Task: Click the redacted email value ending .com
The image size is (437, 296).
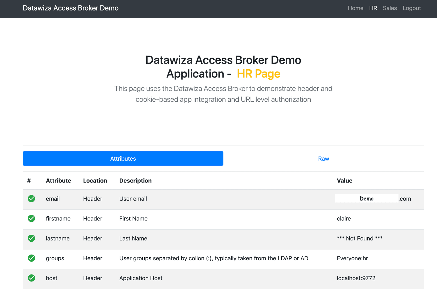Action: [373, 199]
